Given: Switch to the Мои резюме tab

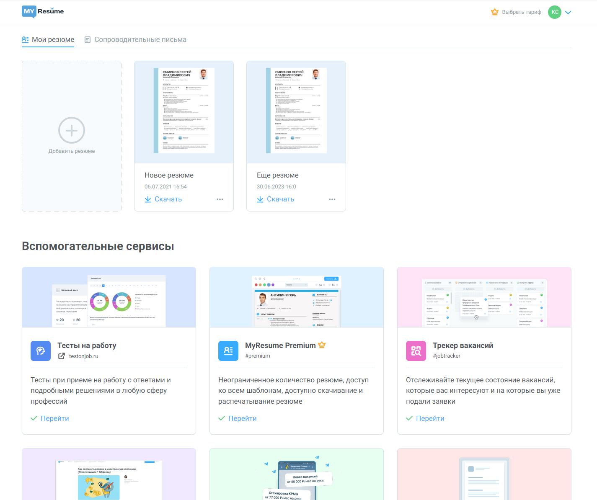Looking at the screenshot, I should [x=48, y=39].
